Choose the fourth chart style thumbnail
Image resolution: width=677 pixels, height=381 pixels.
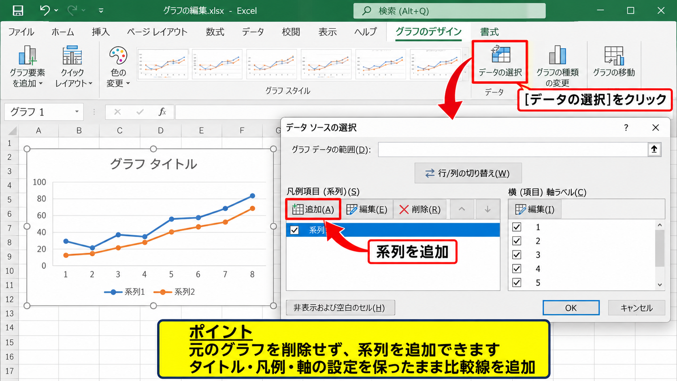coord(326,64)
